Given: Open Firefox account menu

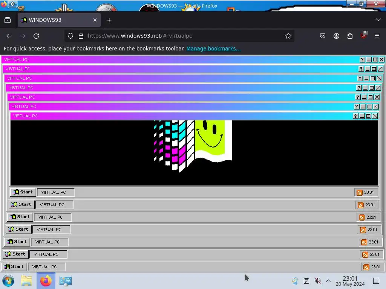Looking at the screenshot, I should click(336, 36).
